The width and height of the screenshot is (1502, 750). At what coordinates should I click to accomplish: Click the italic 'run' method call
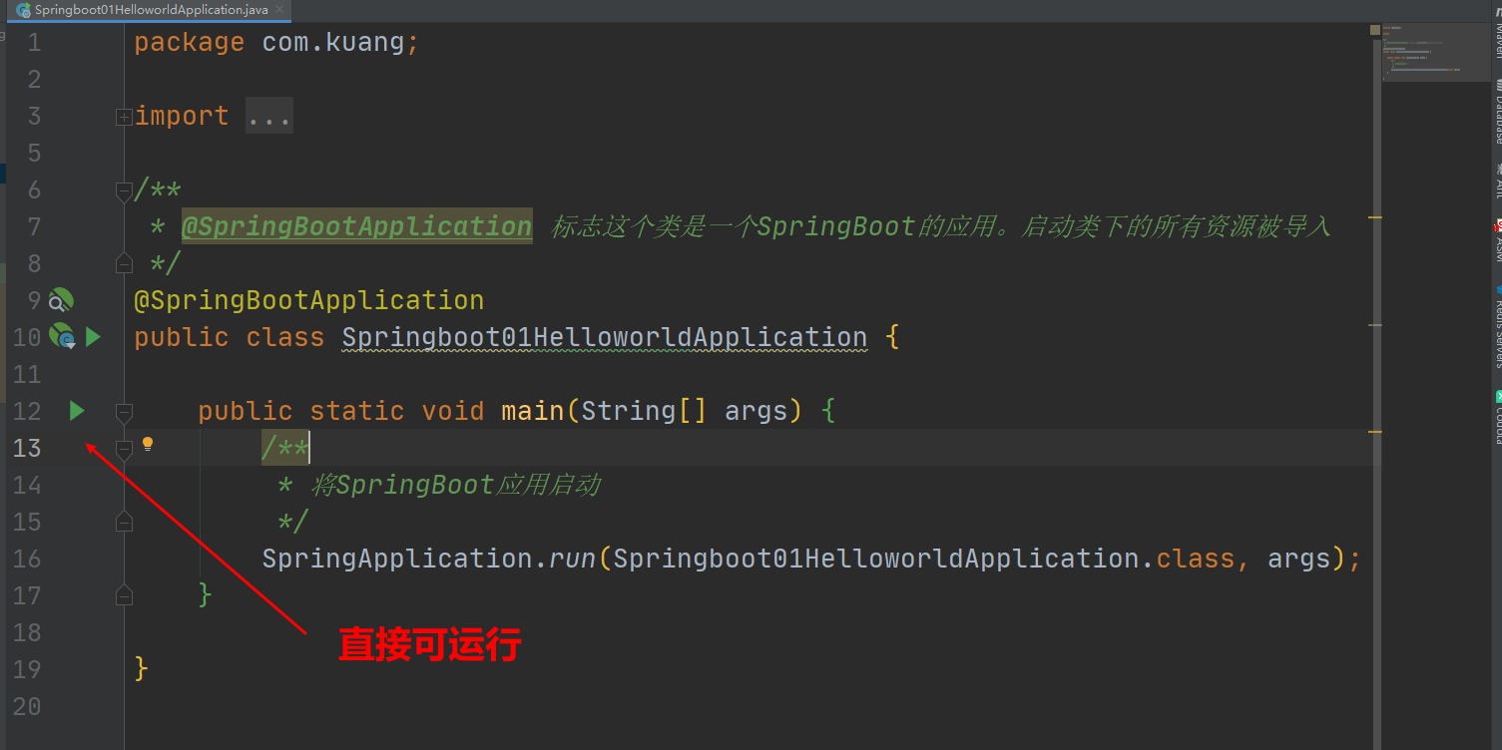tap(573, 559)
